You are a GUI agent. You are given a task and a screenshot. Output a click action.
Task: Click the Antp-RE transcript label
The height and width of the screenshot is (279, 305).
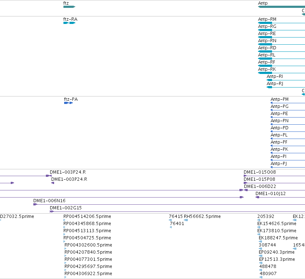(x=267, y=34)
